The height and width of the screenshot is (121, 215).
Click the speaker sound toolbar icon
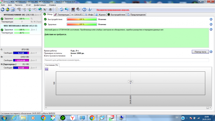tap(78, 9)
